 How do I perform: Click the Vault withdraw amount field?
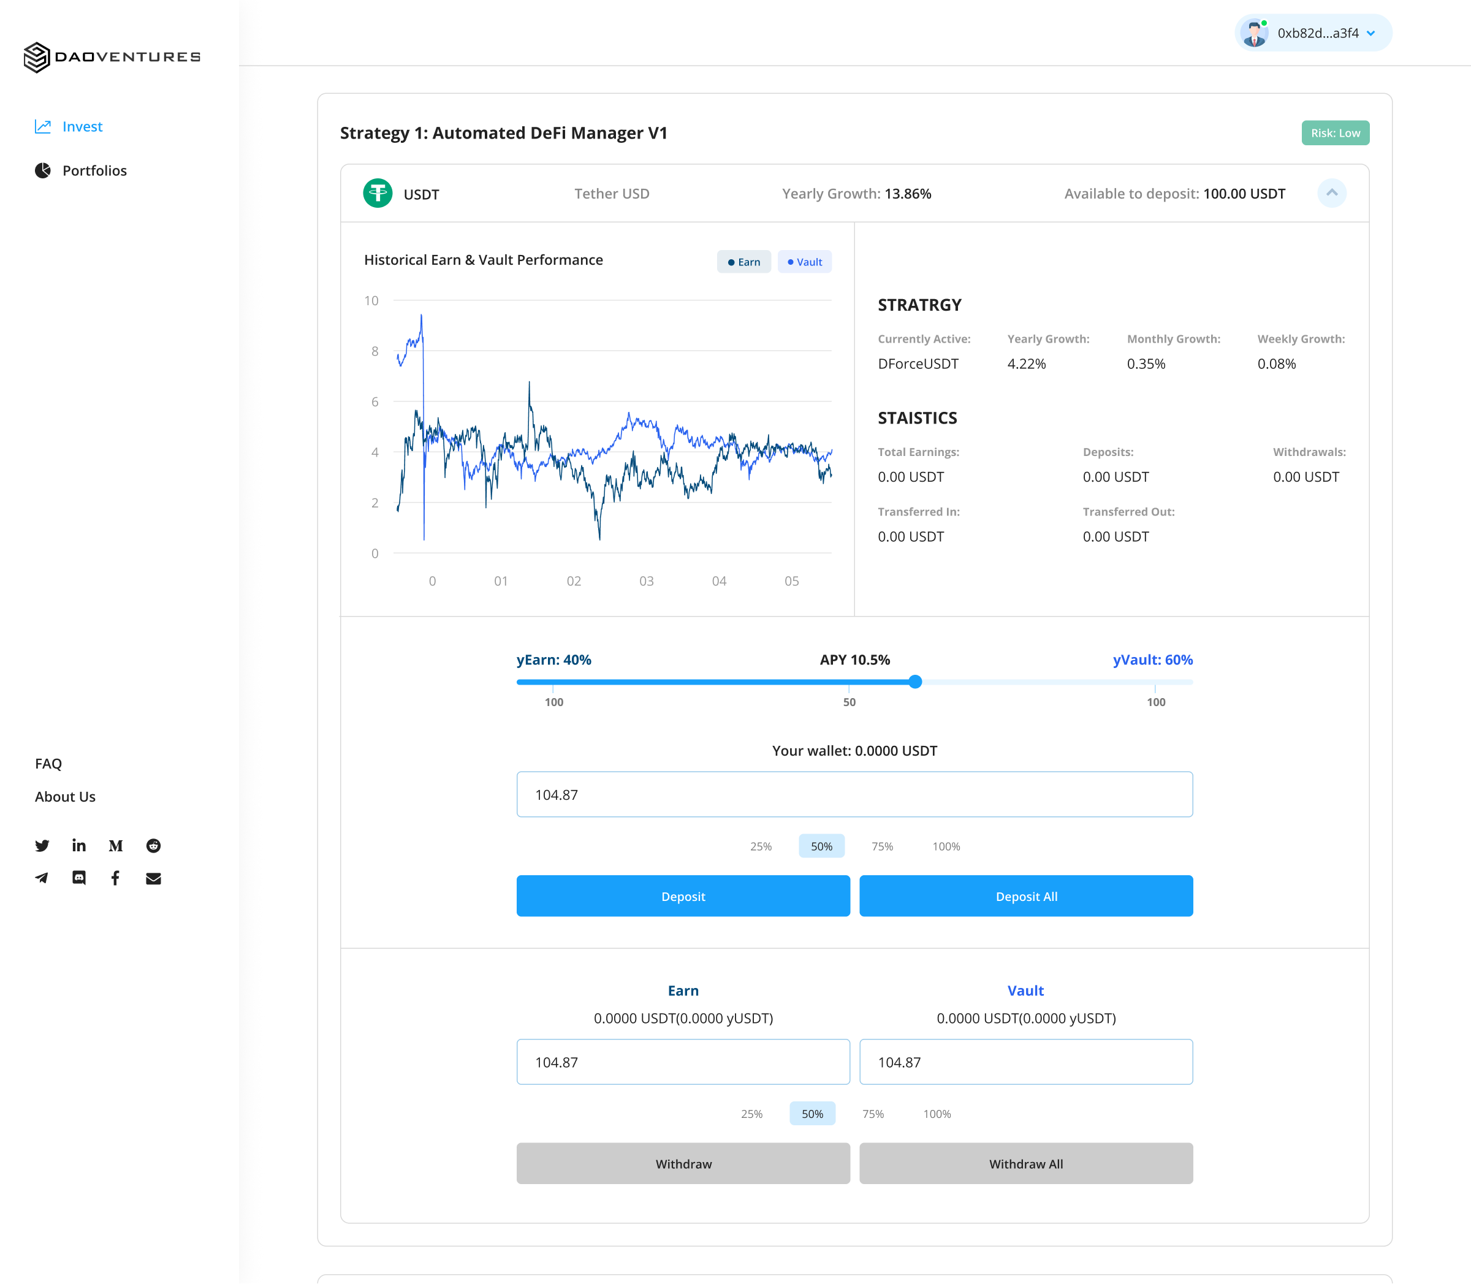click(x=1026, y=1063)
